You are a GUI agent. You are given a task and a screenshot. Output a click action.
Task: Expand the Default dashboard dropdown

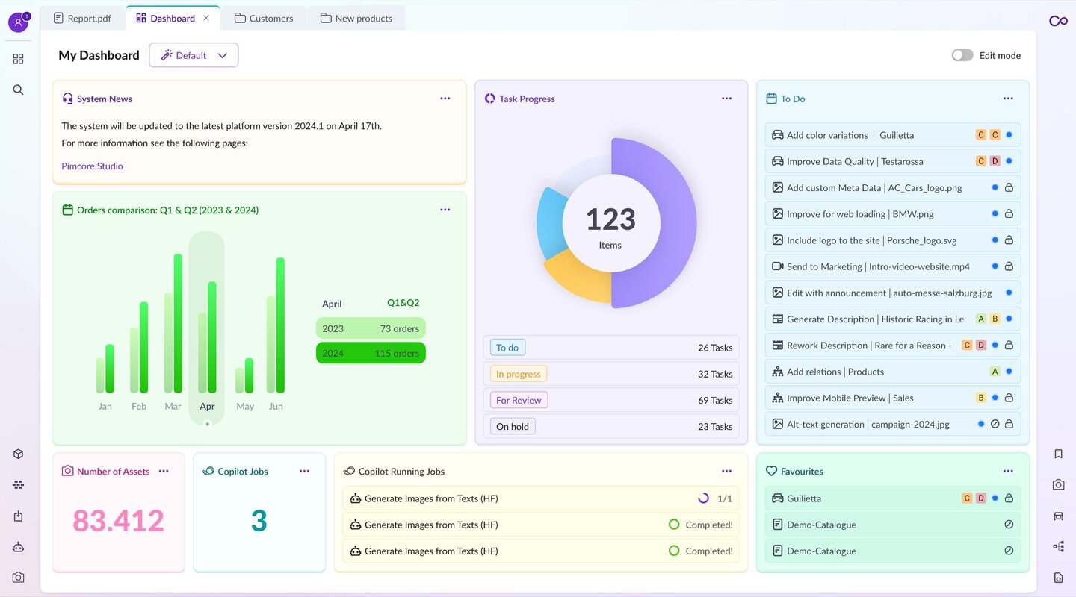pos(194,55)
